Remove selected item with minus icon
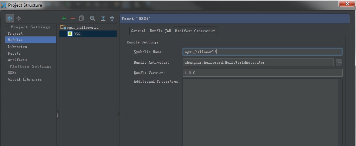The image size is (356, 146). [73, 18]
